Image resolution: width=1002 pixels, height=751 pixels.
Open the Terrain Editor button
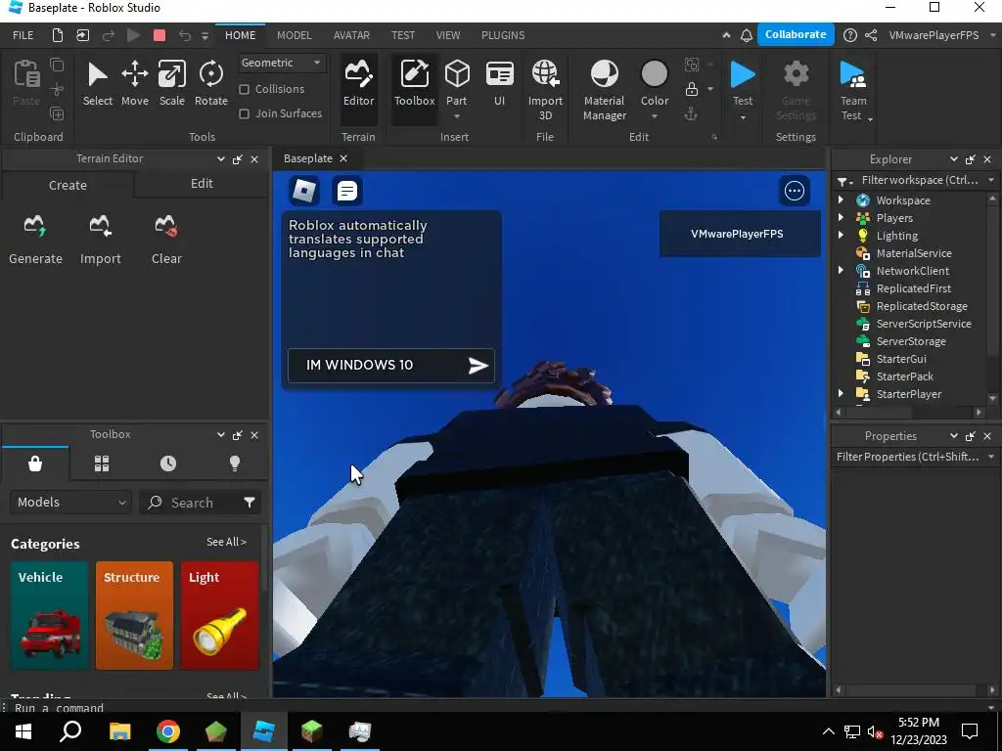[x=358, y=83]
